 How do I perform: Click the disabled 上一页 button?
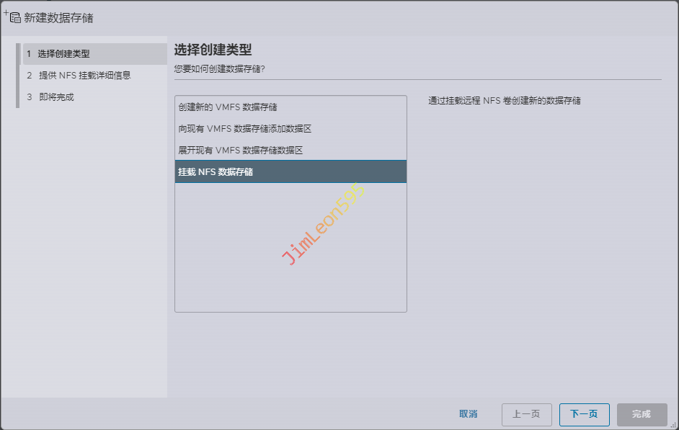[526, 414]
